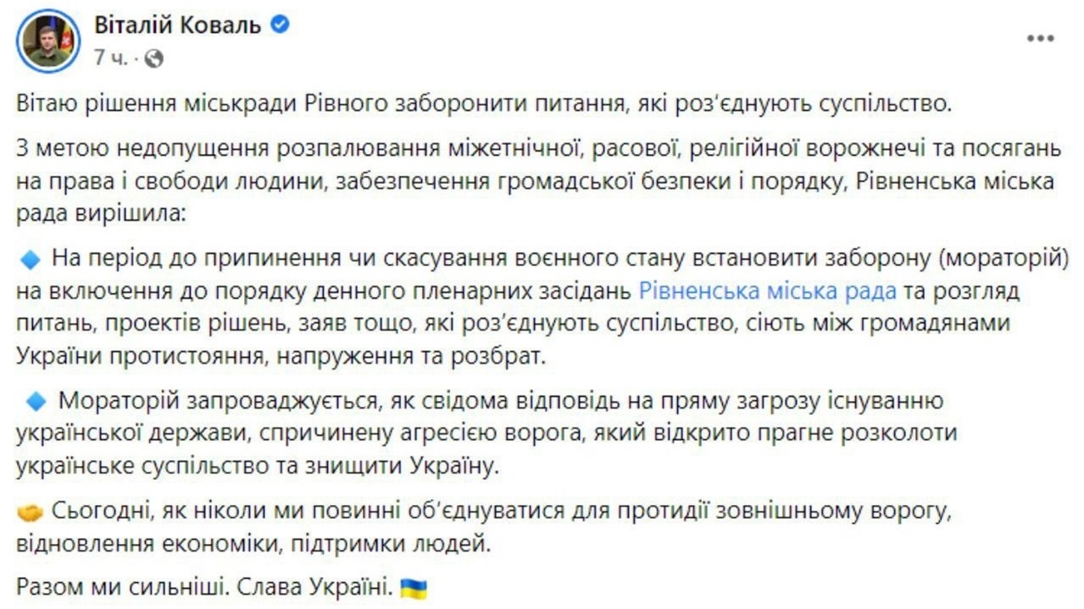
Task: Click the paragraph starting Мораторій запроваджується
Action: [486, 433]
